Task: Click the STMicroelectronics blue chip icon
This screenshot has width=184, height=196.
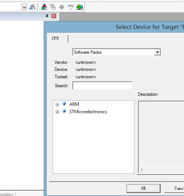Action: pos(64,111)
